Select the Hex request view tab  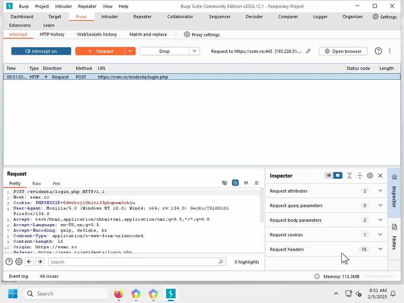pyautogui.click(x=57, y=183)
